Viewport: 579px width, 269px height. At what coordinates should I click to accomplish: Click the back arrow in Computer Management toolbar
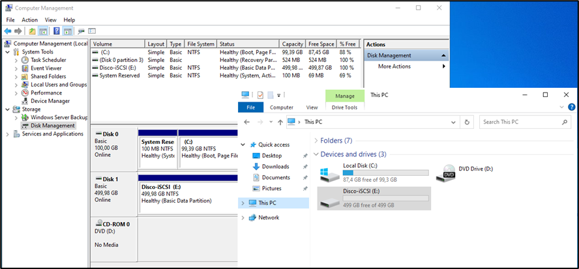click(8, 31)
